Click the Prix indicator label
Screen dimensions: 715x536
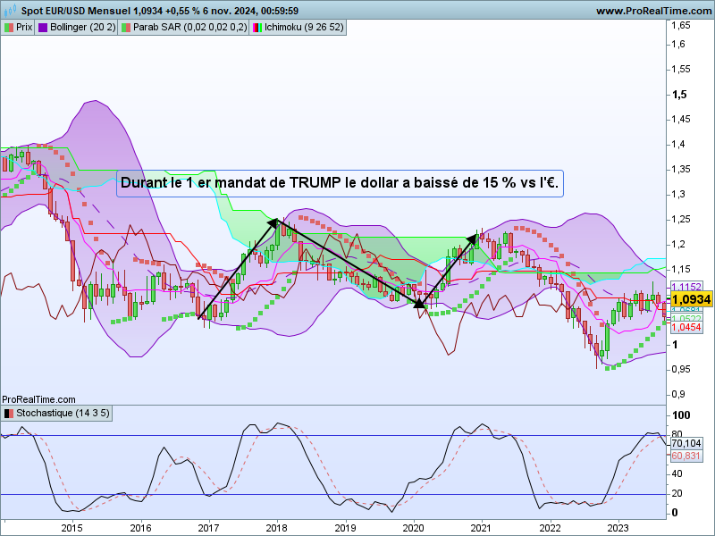click(x=18, y=28)
